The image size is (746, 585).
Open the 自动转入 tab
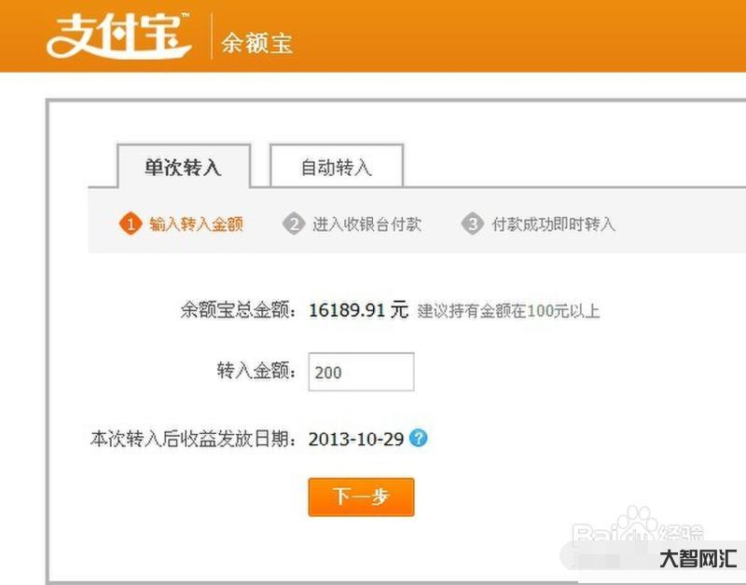[x=337, y=166]
